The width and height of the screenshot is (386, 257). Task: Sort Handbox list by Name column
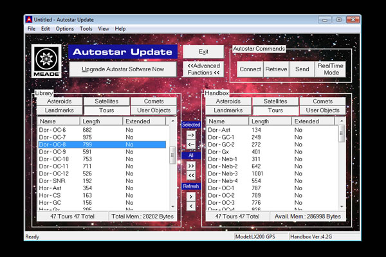pos(228,121)
